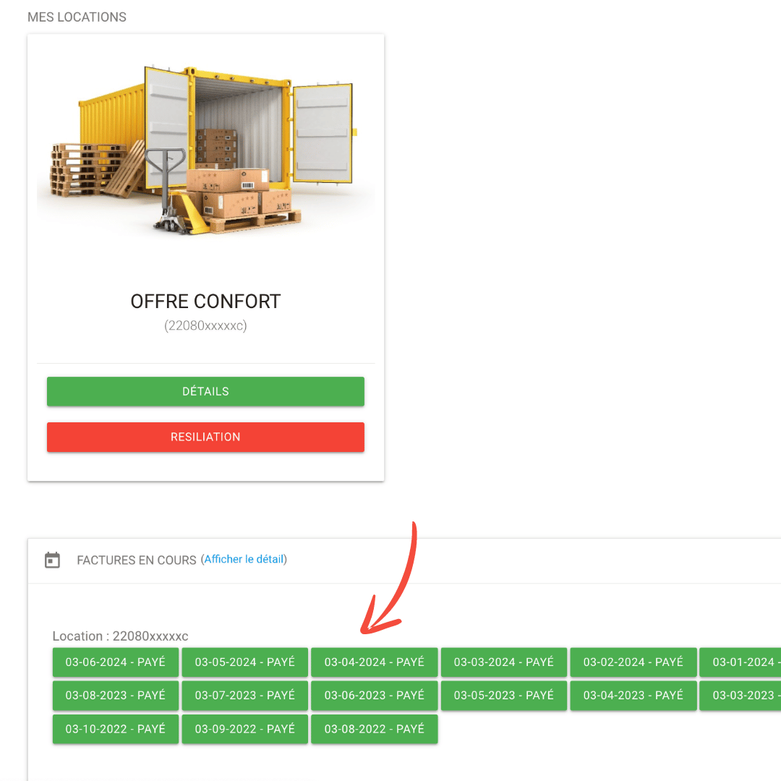Click the '(22080xxxxxc)' reference under Offre Confort

tap(205, 325)
